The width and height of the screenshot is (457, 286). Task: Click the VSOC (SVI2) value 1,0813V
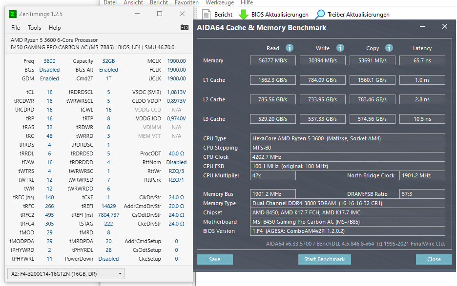(176, 92)
